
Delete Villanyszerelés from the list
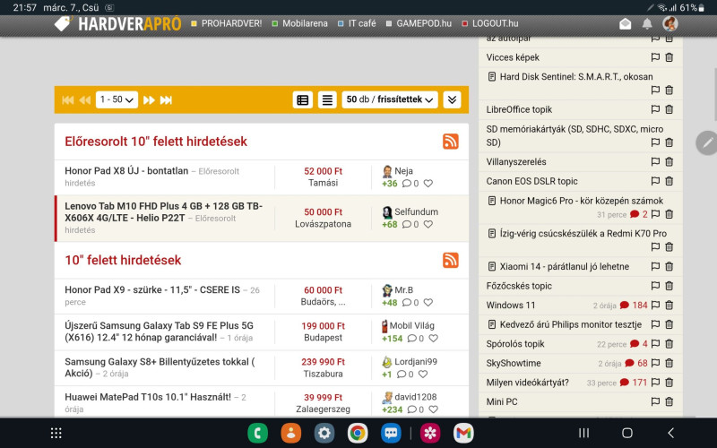pos(669,162)
